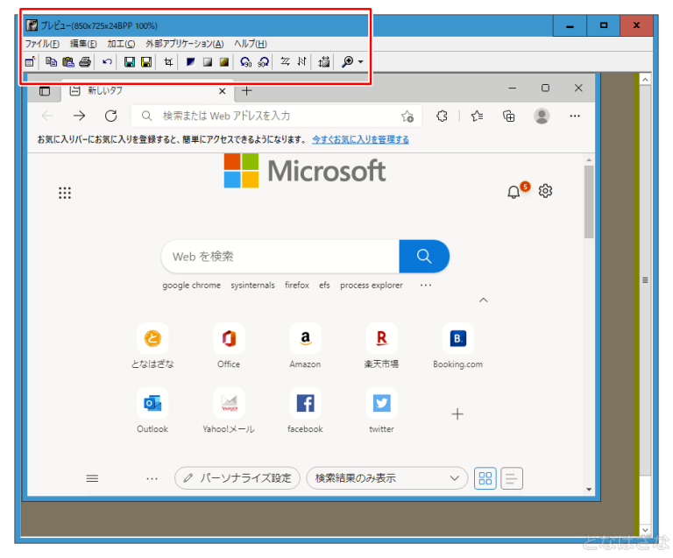Image resolution: width=673 pixels, height=558 pixels.
Task: Open the facebook quick link tile
Action: (x=305, y=411)
